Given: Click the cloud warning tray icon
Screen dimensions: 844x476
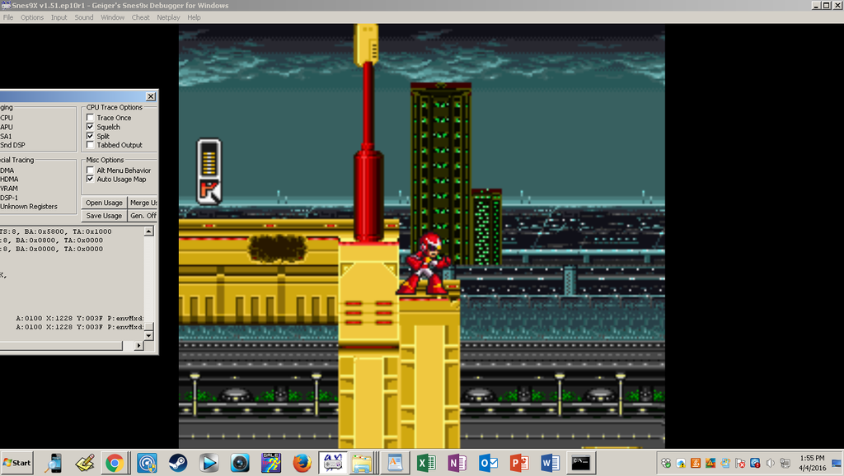Looking at the screenshot, I should coord(681,463).
